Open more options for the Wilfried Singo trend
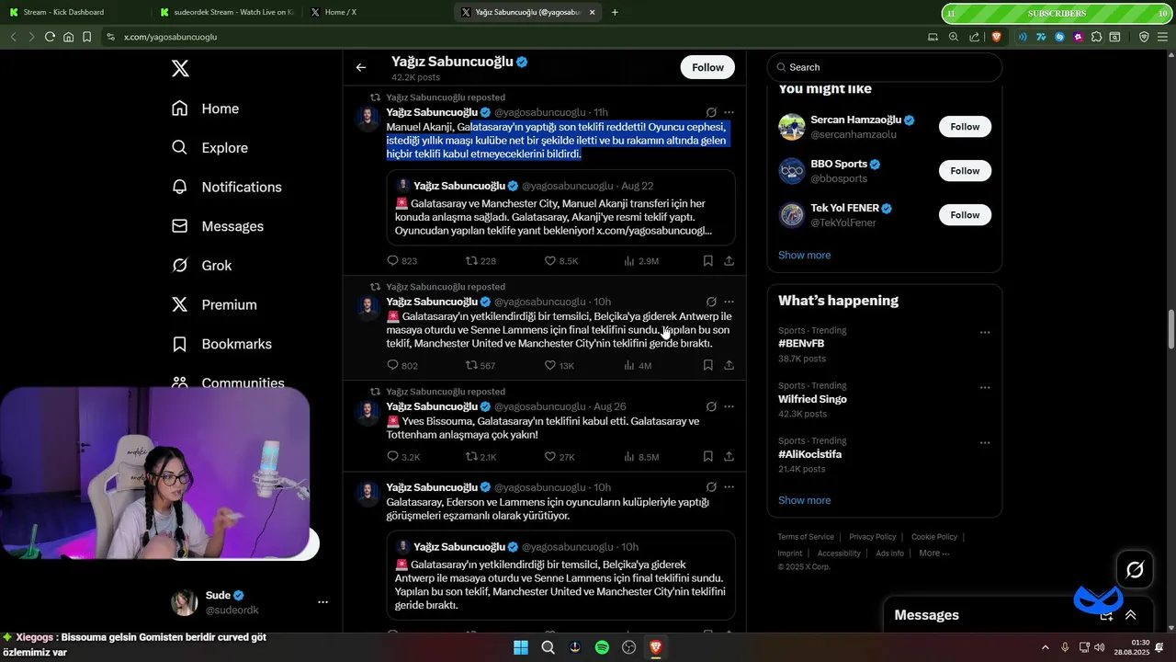Viewport: 1176px width, 662px height. (x=985, y=387)
